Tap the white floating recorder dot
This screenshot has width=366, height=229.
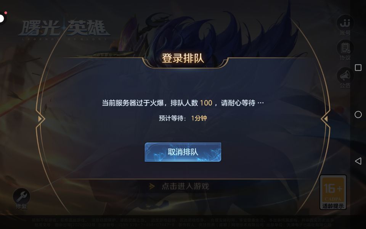coord(2,18)
